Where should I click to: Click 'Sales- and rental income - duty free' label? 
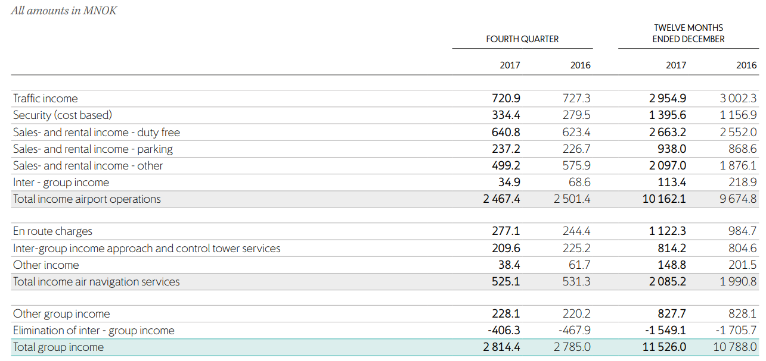point(97,132)
